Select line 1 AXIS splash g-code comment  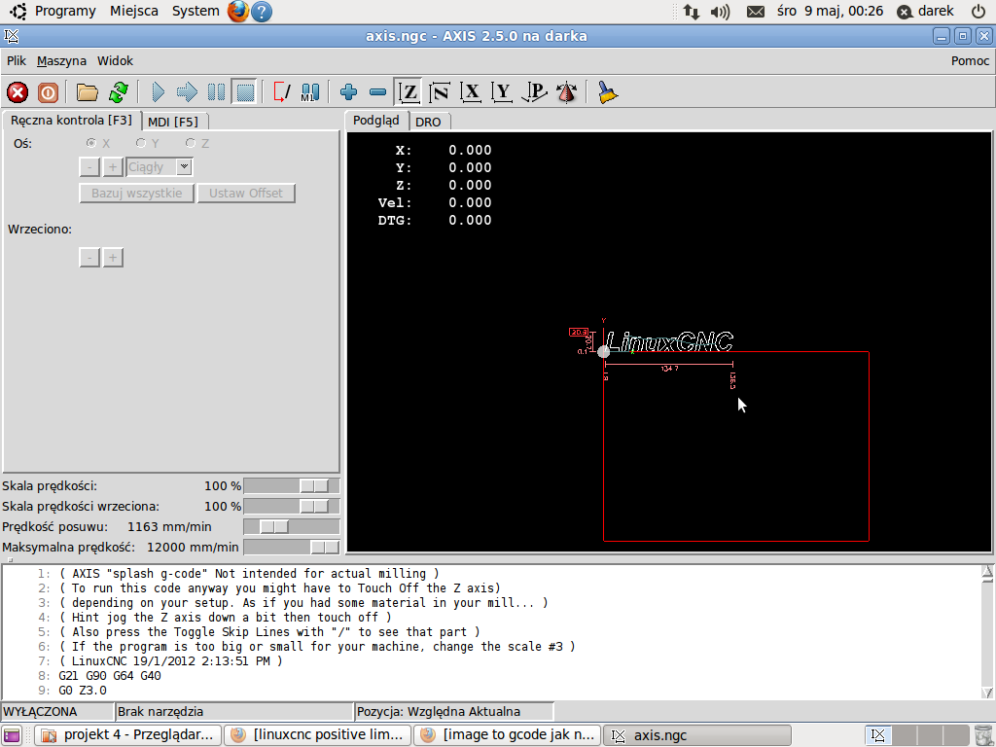tap(248, 574)
